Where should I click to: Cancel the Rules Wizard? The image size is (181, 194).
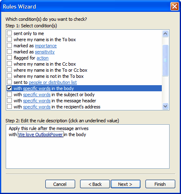[60, 184]
